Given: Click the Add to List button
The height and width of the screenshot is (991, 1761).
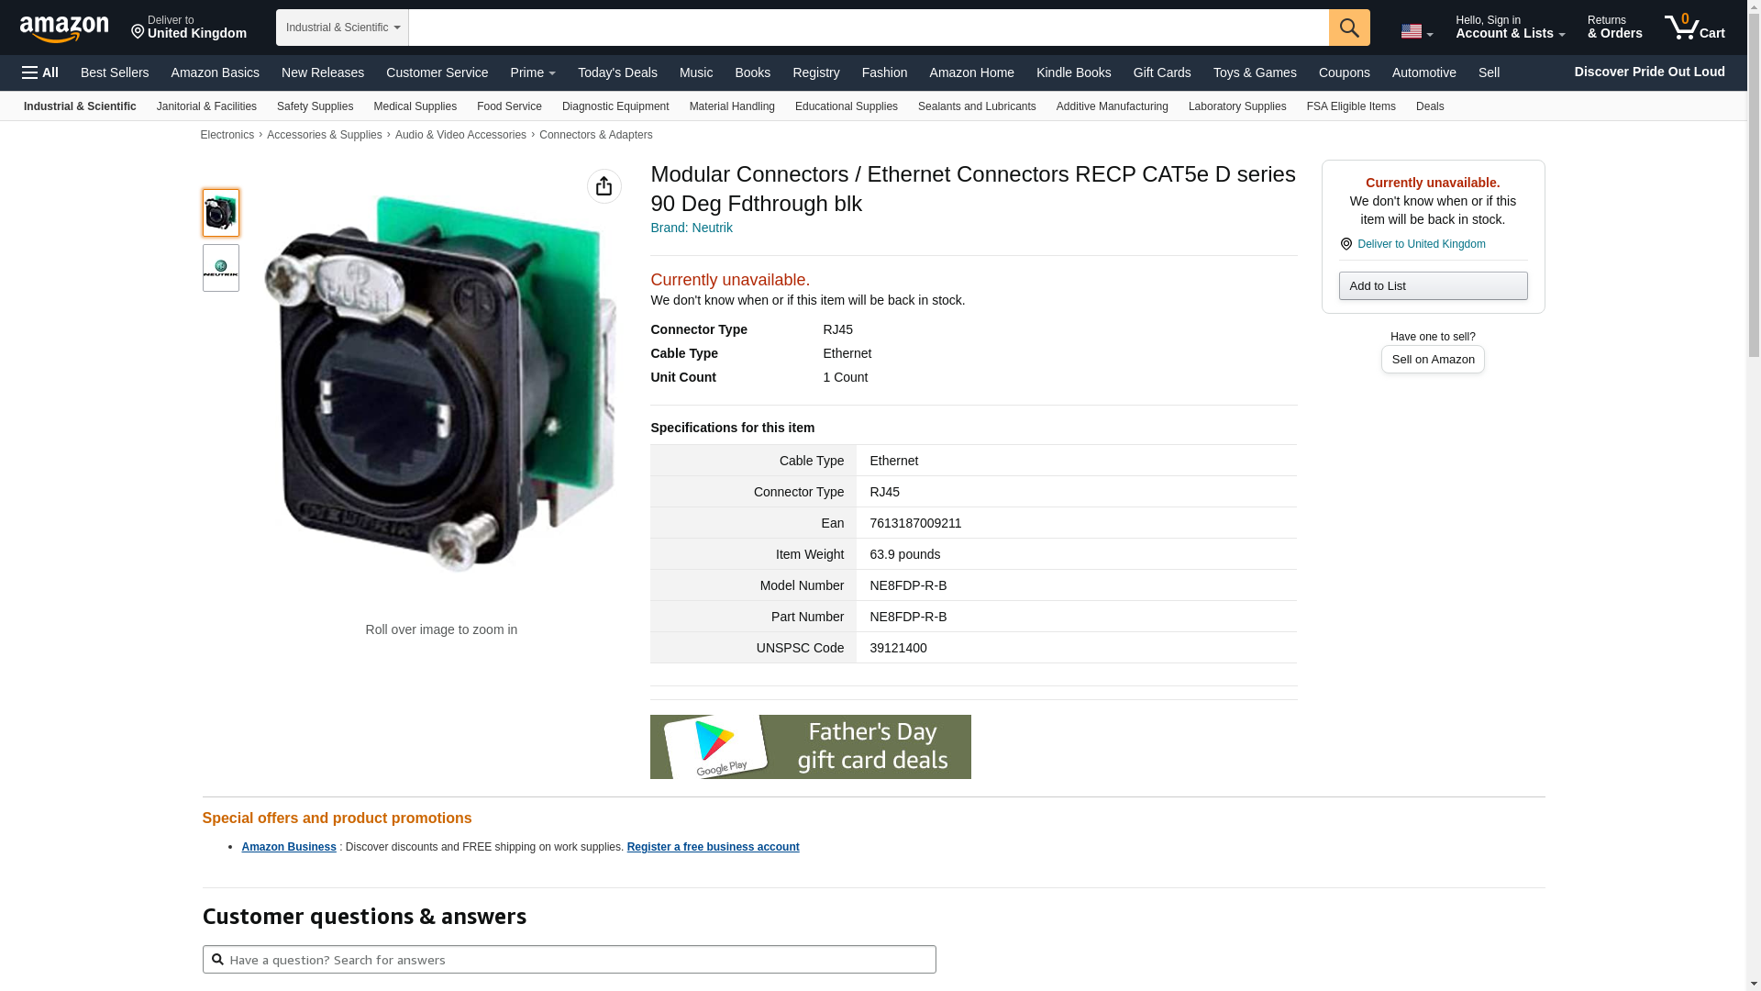Looking at the screenshot, I should tap(1432, 286).
